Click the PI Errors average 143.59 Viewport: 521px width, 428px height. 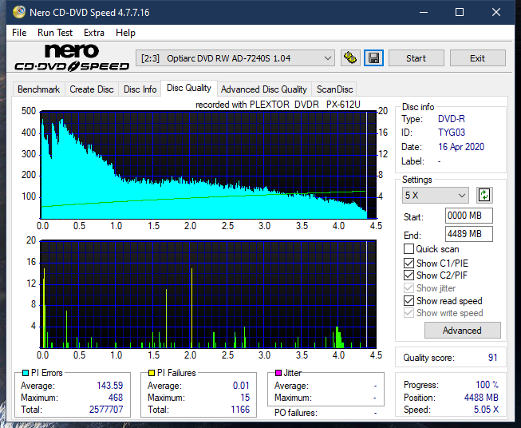[109, 386]
